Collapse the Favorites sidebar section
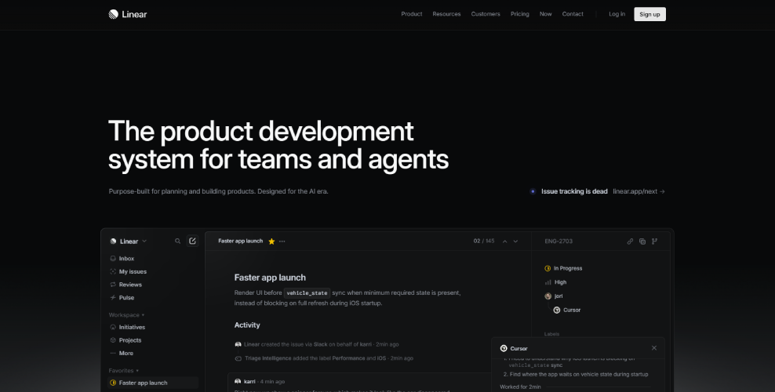The image size is (775, 392). (123, 370)
